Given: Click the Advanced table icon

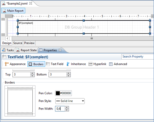Looking at the screenshot, I should click(x=111, y=64).
